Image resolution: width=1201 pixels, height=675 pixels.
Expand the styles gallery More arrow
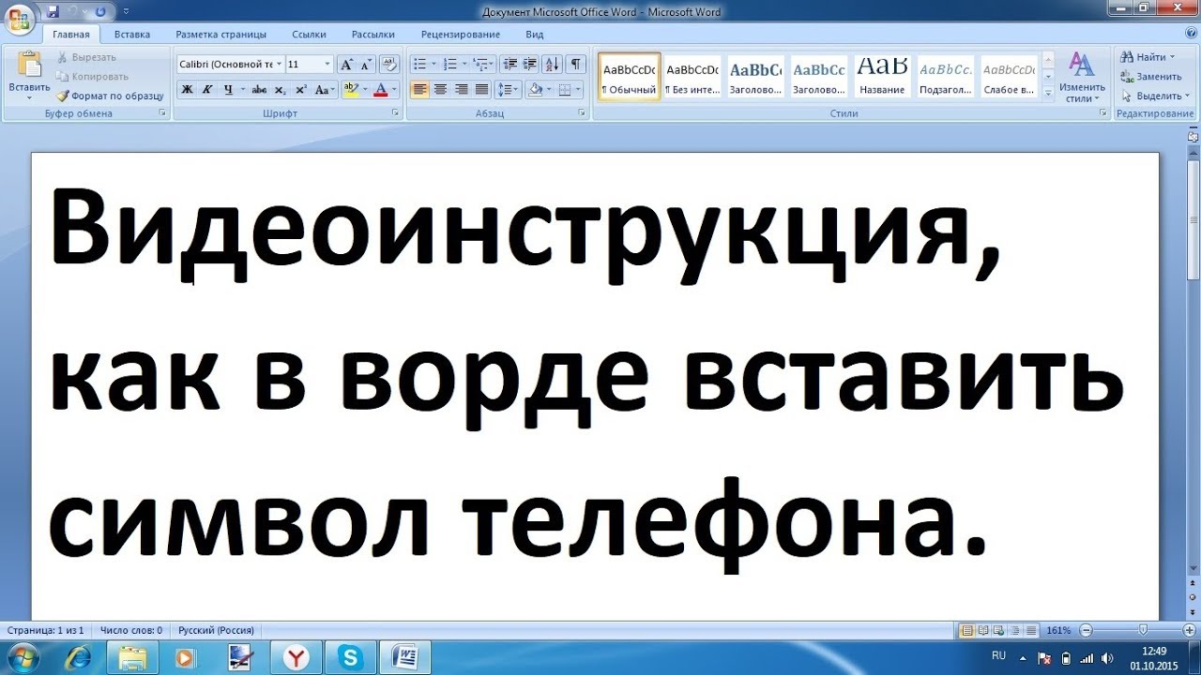click(1048, 93)
